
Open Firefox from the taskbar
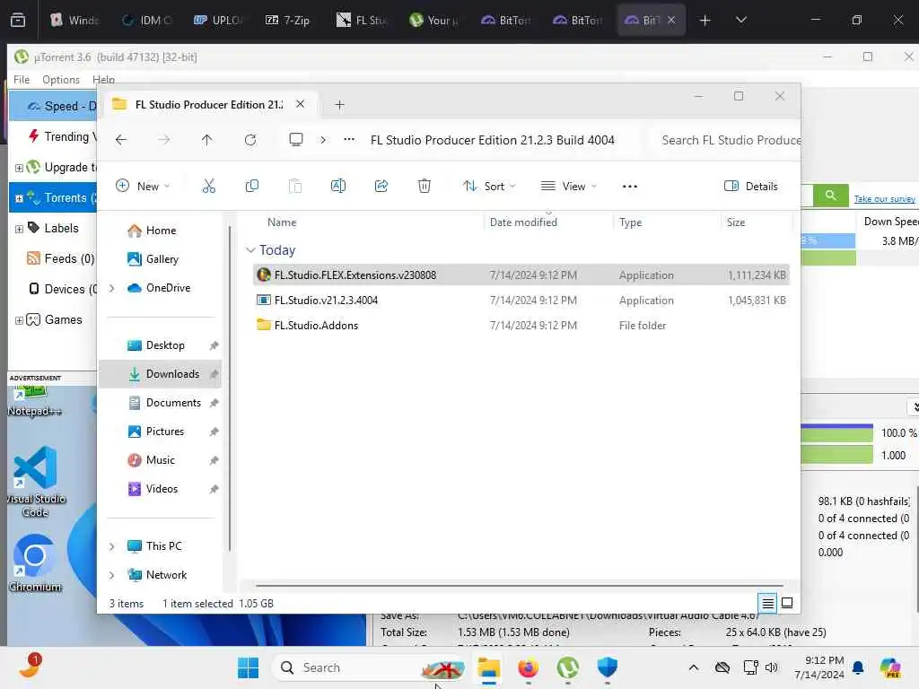click(x=528, y=667)
